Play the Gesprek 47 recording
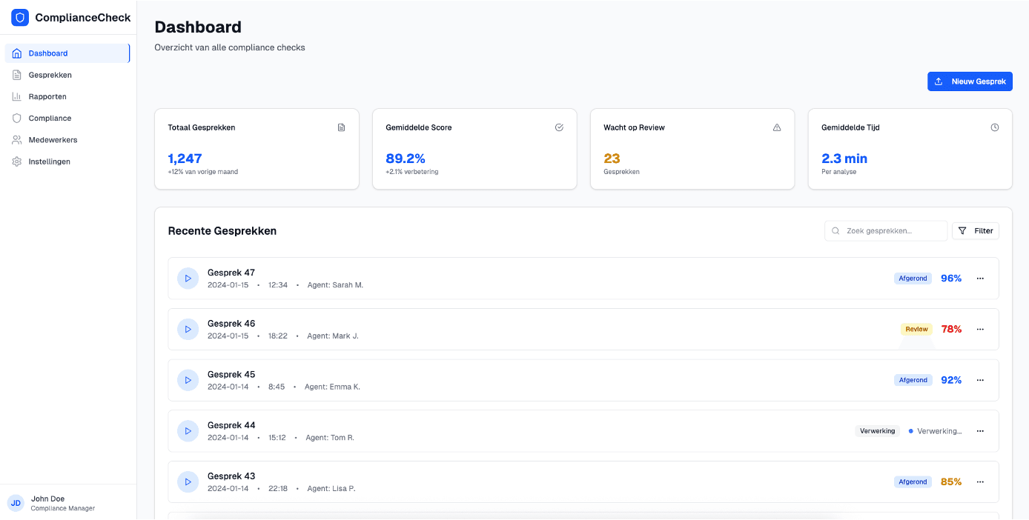Image resolution: width=1029 pixels, height=520 pixels. click(188, 279)
